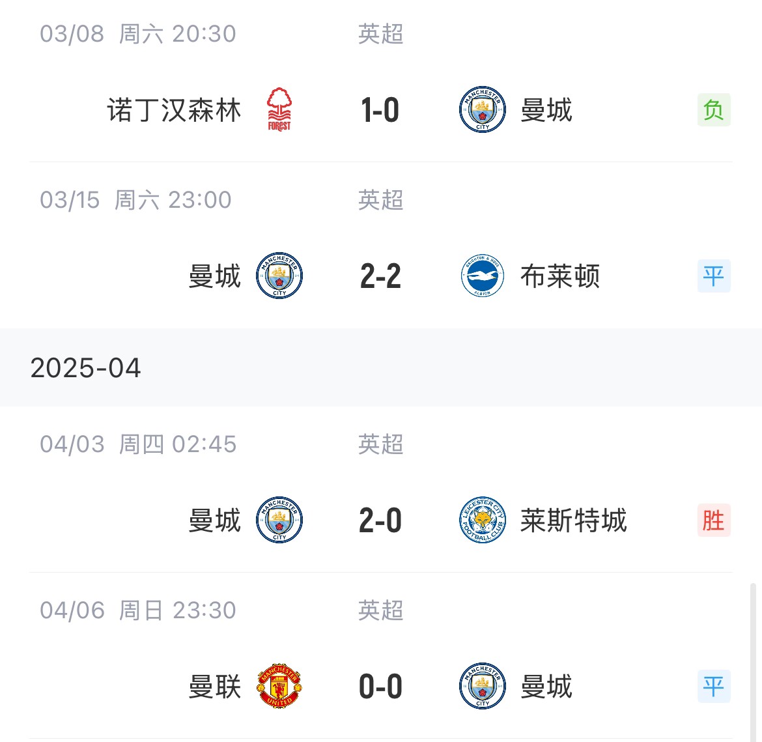Image resolution: width=762 pixels, height=742 pixels.
Task: Open the 1-0 score of Forest match
Action: pyautogui.click(x=380, y=110)
